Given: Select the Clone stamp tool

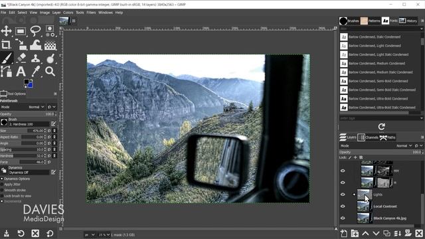Looking at the screenshot, I should click(x=35, y=58).
